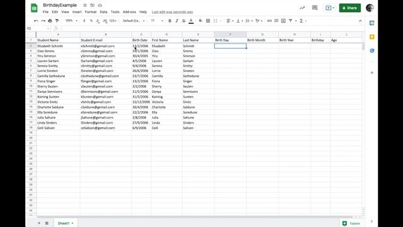Open the Functions sigma dropdown
The width and height of the screenshot is (403, 227).
point(302,21)
